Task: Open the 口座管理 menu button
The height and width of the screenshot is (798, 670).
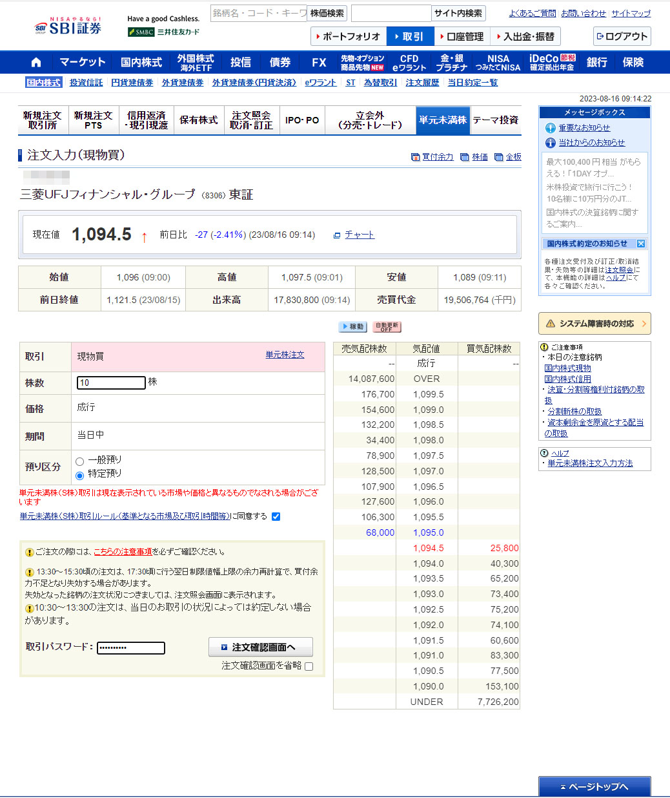Action: pos(462,37)
